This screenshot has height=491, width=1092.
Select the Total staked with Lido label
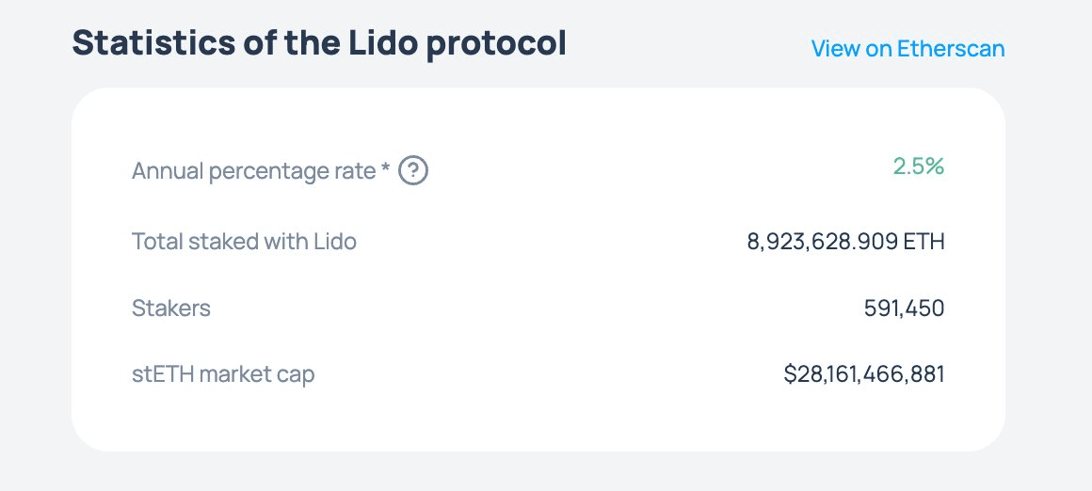pyautogui.click(x=244, y=242)
